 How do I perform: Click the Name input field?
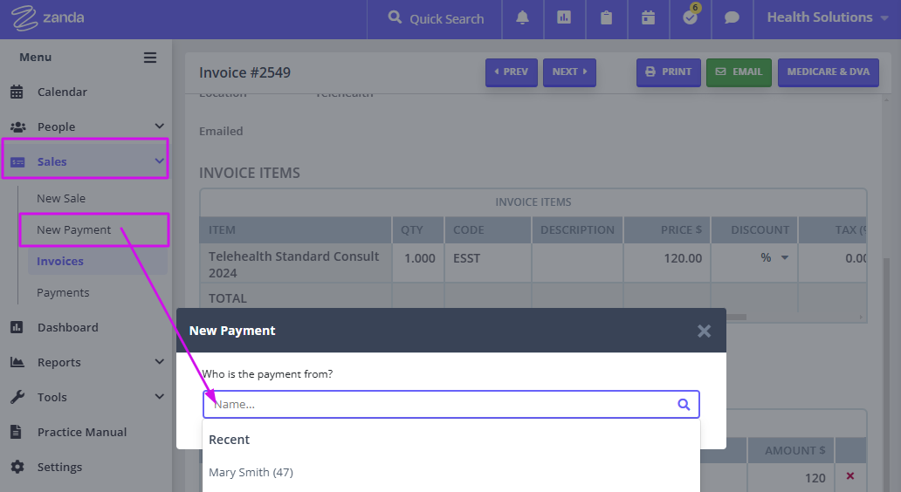451,404
